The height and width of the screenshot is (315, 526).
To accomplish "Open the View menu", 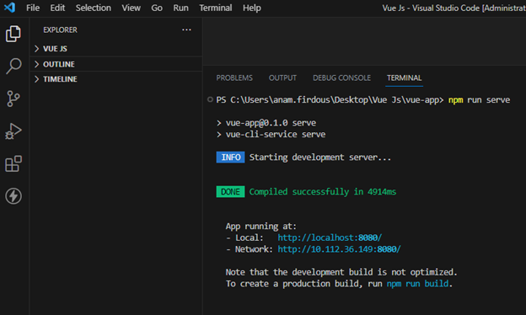I will coord(131,8).
